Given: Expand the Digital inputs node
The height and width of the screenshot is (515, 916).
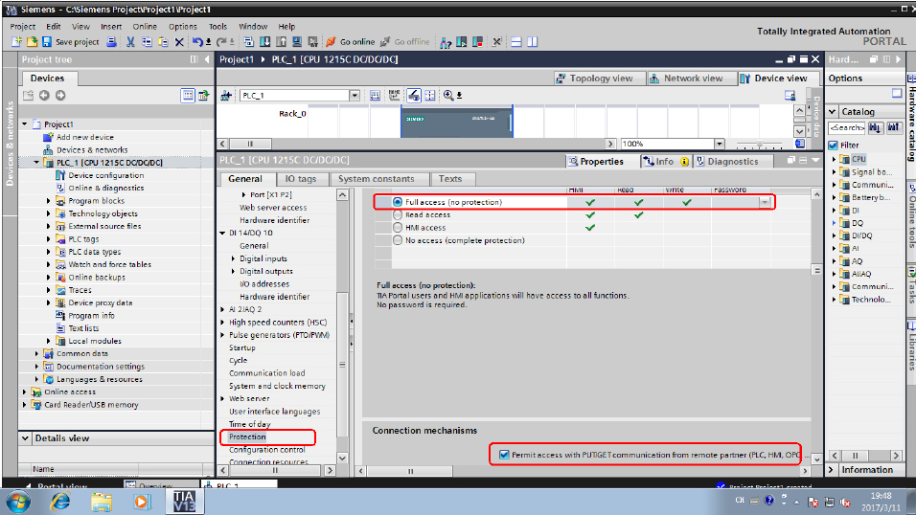Looking at the screenshot, I should point(233,258).
